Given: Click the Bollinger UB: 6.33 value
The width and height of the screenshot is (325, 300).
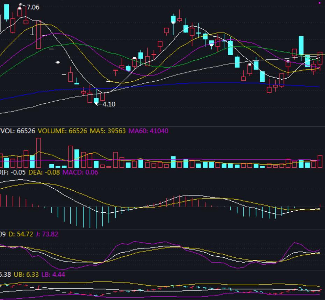Looking at the screenshot, I should pos(26,275).
